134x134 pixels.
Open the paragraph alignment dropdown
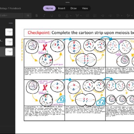coord(119,15)
